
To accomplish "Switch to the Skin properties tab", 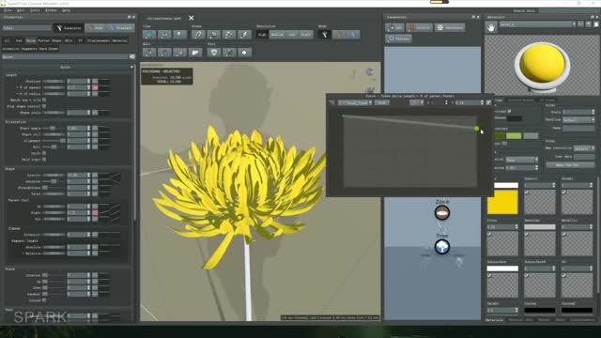I will tap(69, 40).
